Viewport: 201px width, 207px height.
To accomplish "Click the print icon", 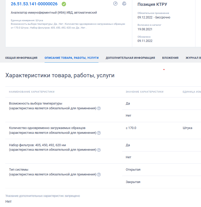I will coord(124,4).
